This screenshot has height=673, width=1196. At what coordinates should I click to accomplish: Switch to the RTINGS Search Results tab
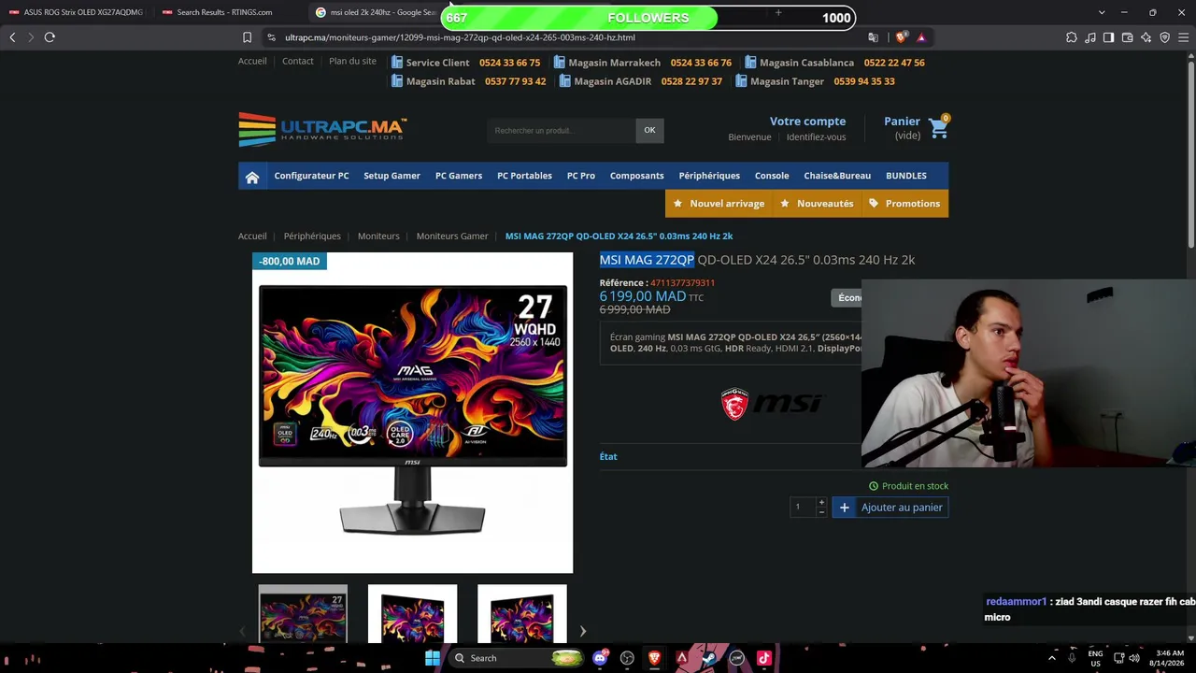coord(224,12)
